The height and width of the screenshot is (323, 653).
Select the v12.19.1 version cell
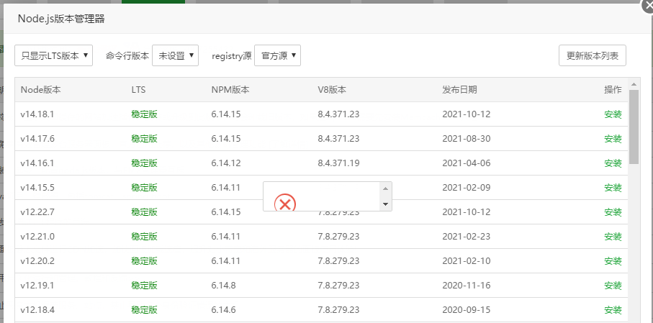coord(37,286)
